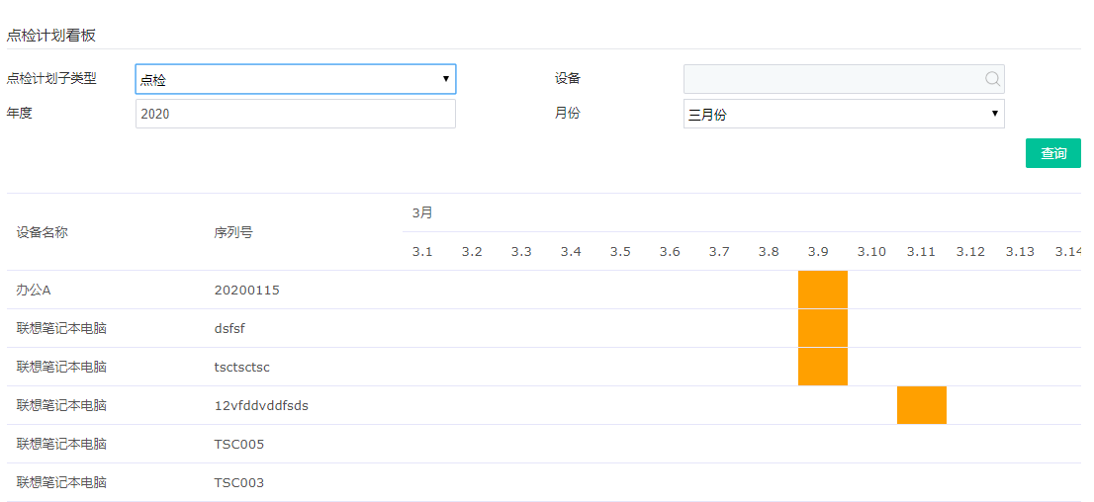
Task: Click serial number TSC005
Action: [x=239, y=445]
